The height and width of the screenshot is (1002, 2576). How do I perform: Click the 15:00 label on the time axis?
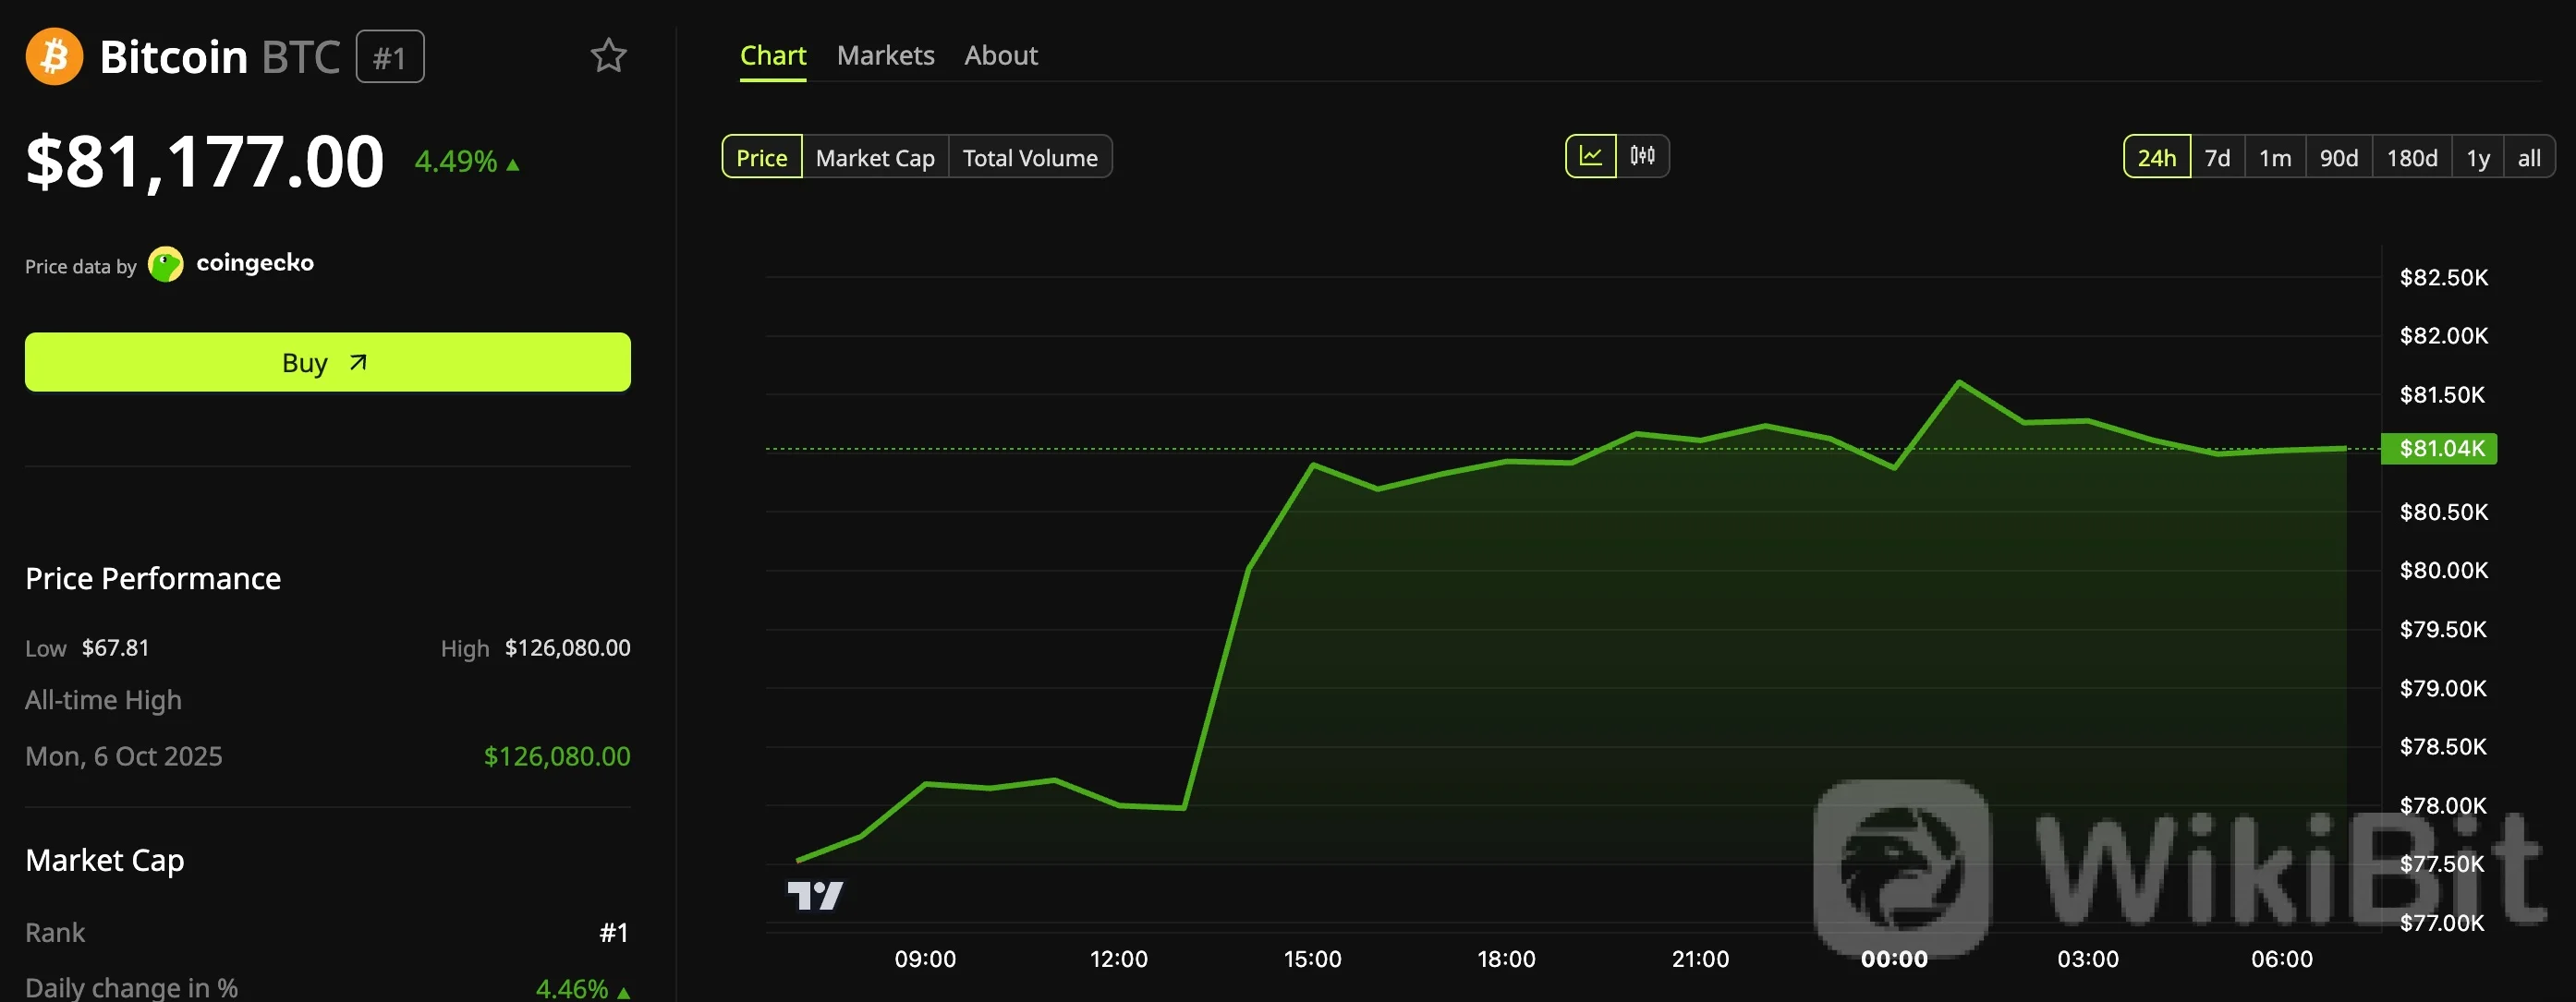1312,959
